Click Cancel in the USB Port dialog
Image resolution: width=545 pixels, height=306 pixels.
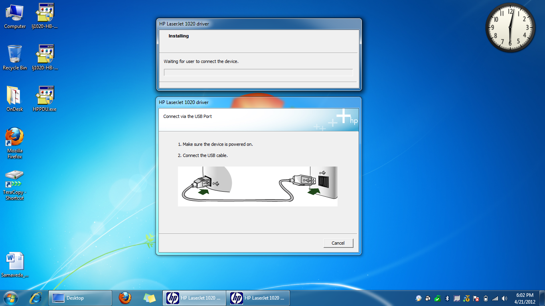(x=338, y=243)
